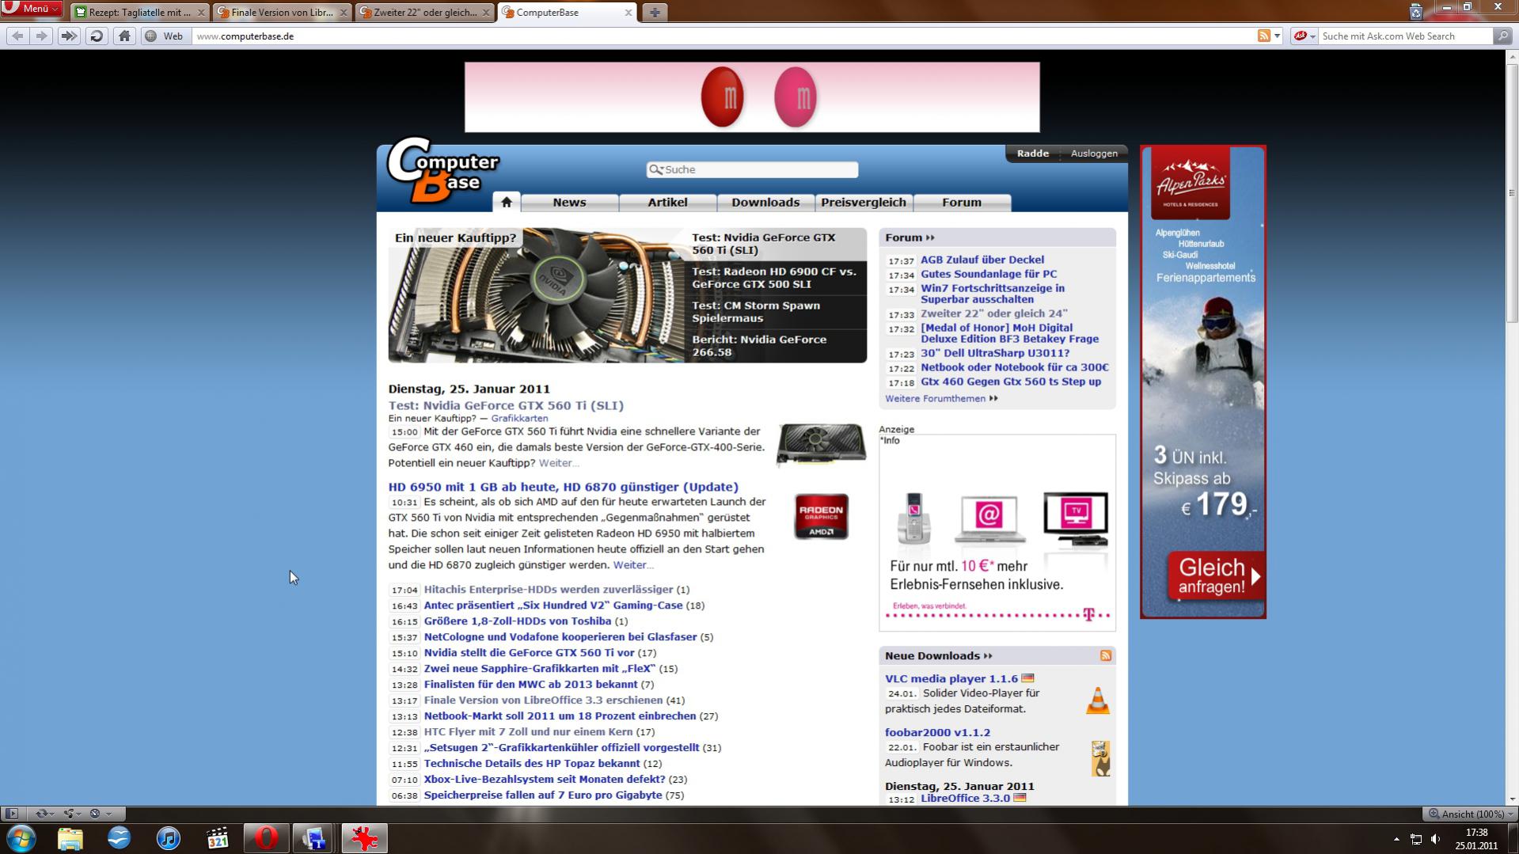
Task: Open the News navigation tab
Action: coord(569,203)
